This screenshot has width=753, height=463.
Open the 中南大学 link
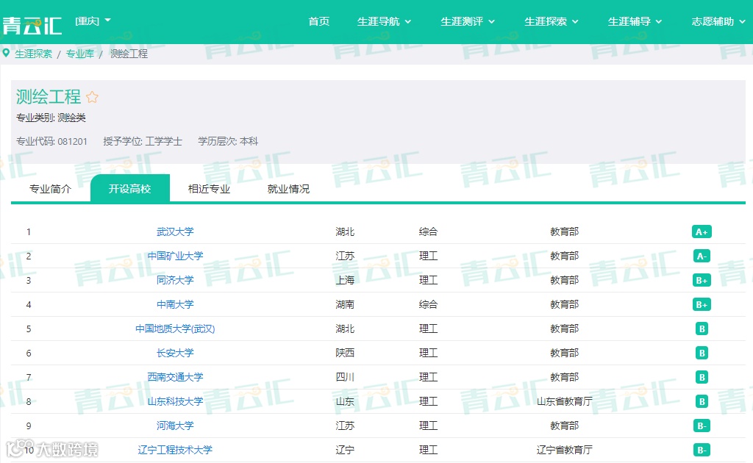pos(175,305)
